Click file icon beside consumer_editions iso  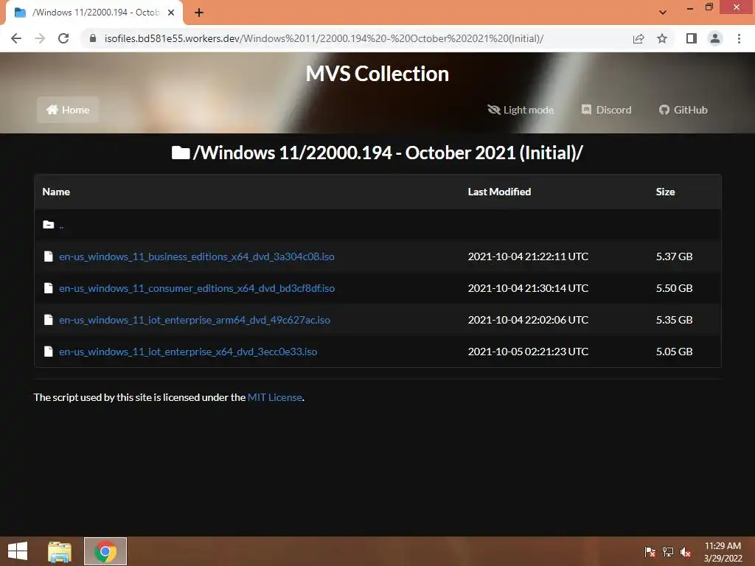(x=48, y=288)
